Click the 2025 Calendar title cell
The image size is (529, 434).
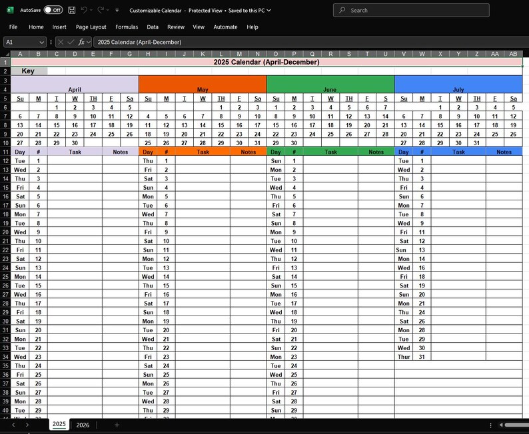pos(266,62)
